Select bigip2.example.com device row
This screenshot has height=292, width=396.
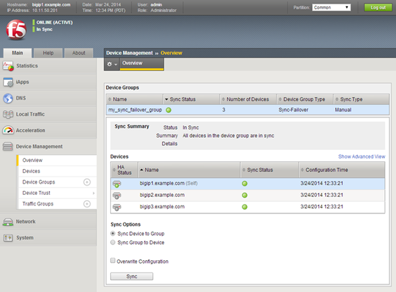coord(162,195)
